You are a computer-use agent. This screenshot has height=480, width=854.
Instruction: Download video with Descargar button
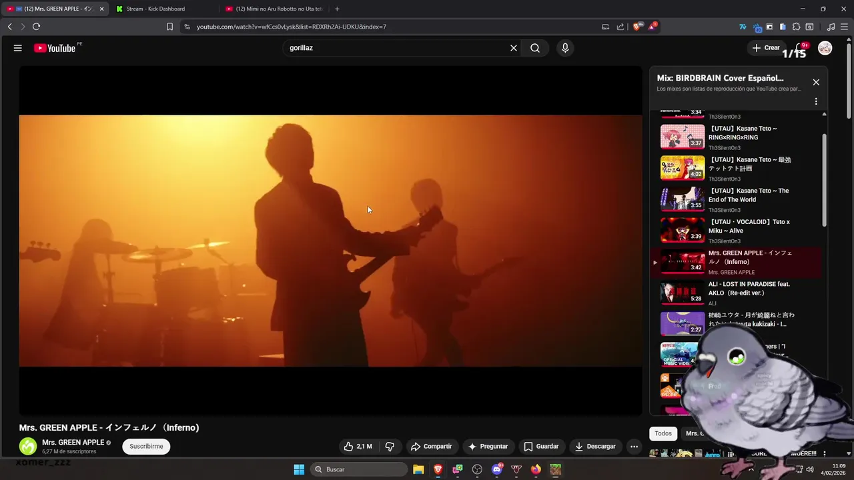(x=596, y=447)
